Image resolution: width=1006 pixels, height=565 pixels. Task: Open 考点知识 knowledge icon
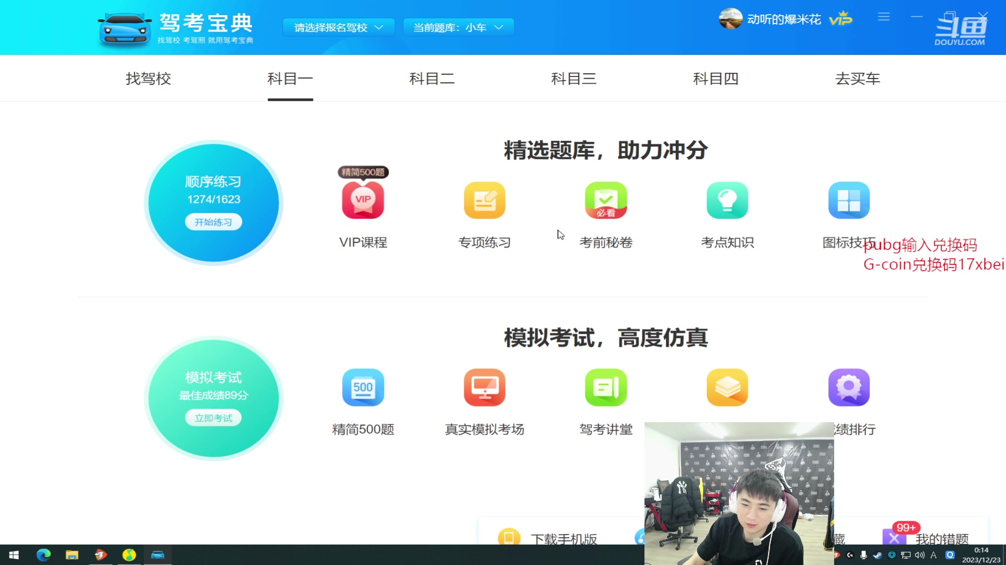(x=727, y=200)
